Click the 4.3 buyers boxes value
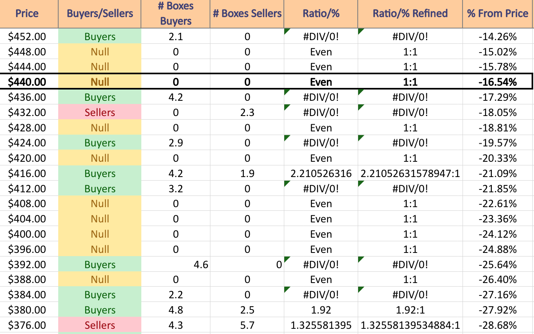The height and width of the screenshot is (334, 534). point(176,325)
